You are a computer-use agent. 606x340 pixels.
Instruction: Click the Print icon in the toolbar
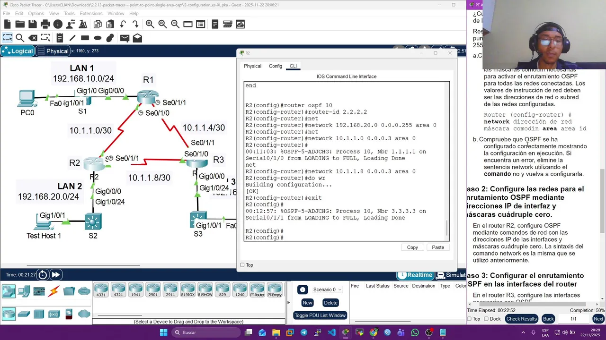point(45,24)
